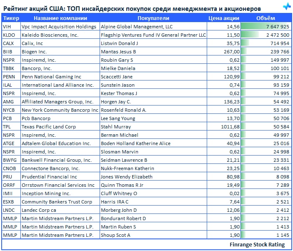
Task: Select Prudential Financial Inc cell
Action: pyautogui.click(x=60, y=177)
